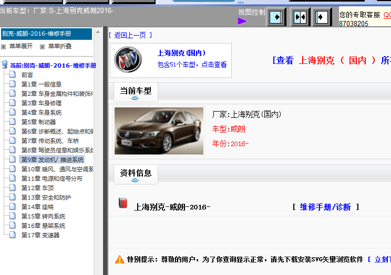Open 第1章 一般信息
The height and width of the screenshot is (275, 391).
[x=42, y=84]
